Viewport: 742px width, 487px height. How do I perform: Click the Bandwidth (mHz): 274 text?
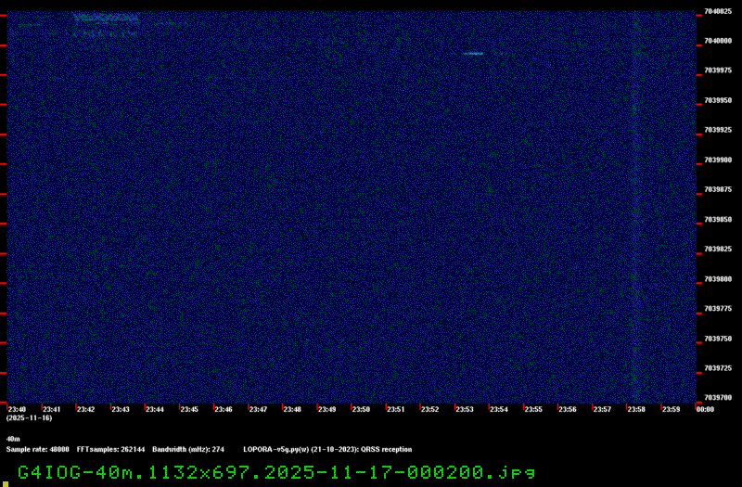188,450
